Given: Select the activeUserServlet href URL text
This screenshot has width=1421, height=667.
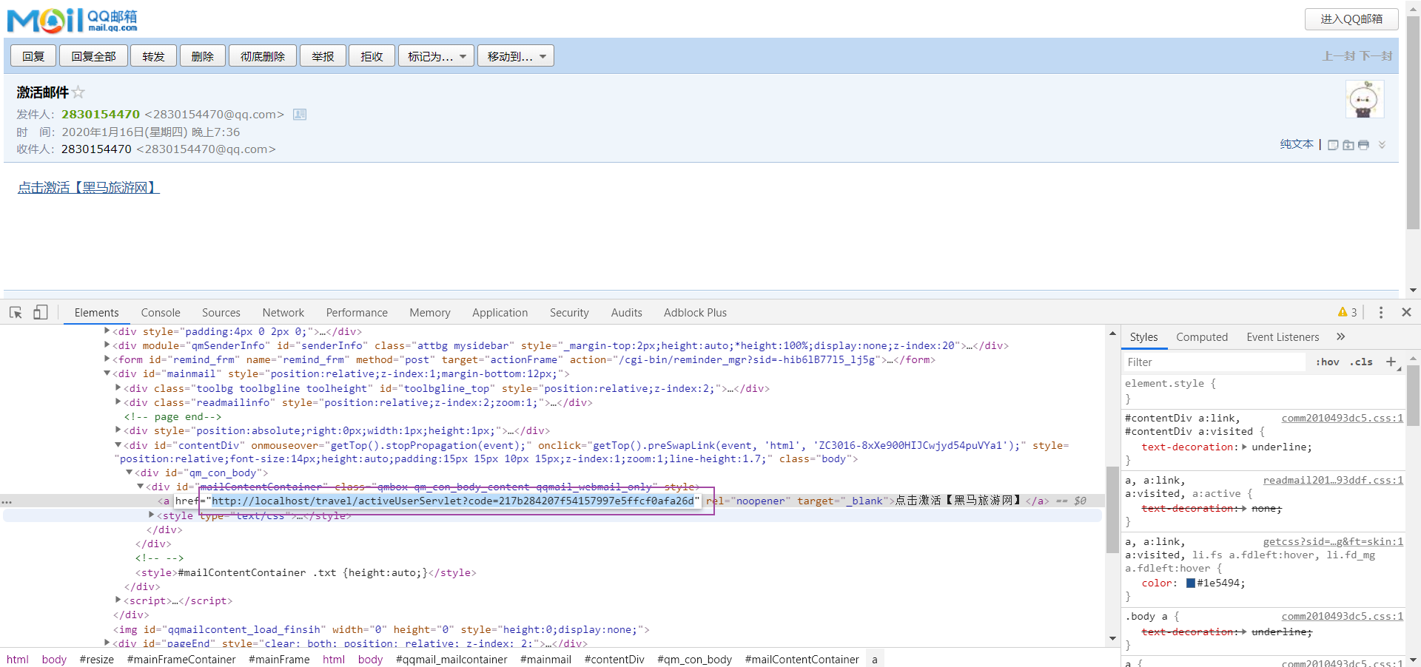Looking at the screenshot, I should click(x=453, y=501).
